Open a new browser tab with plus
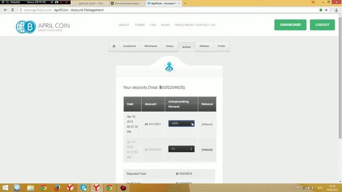The width and height of the screenshot is (342, 192). coord(185,3)
